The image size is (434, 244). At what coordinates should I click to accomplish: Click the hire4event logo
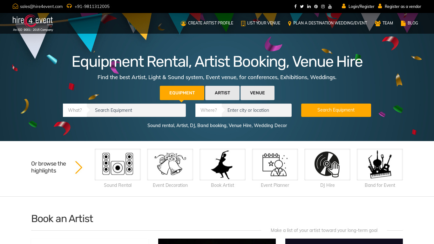pyautogui.click(x=33, y=21)
